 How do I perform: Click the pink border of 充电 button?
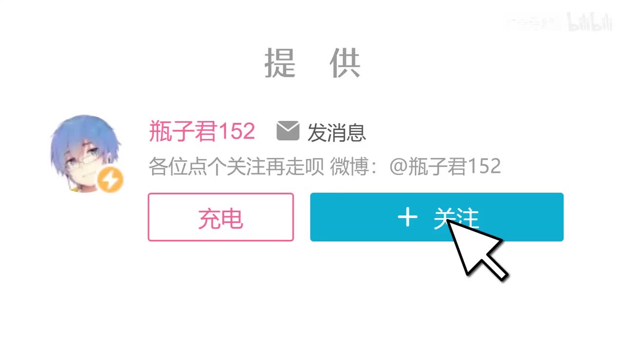(221, 194)
